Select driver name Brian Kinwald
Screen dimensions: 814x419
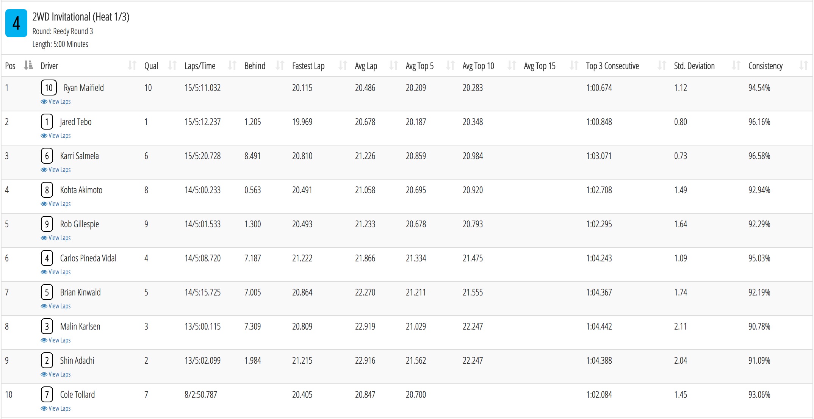click(x=80, y=292)
